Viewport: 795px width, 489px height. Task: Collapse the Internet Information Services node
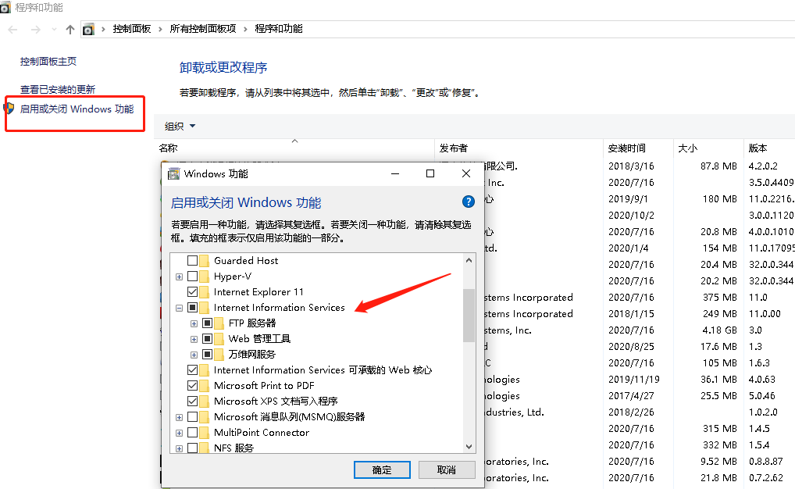click(x=179, y=308)
